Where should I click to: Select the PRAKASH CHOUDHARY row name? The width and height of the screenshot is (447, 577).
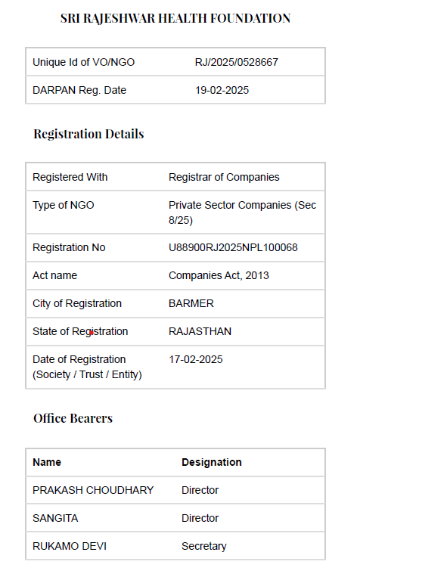[93, 490]
